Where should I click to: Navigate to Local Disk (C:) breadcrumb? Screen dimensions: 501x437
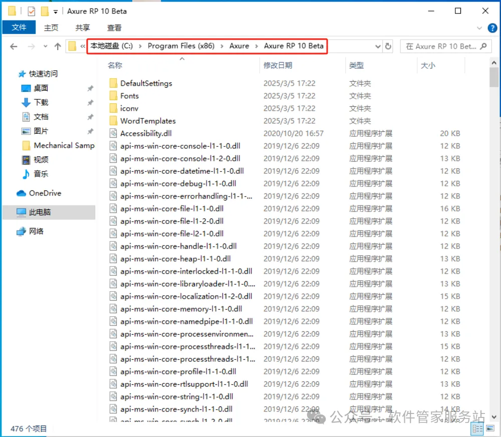(112, 46)
